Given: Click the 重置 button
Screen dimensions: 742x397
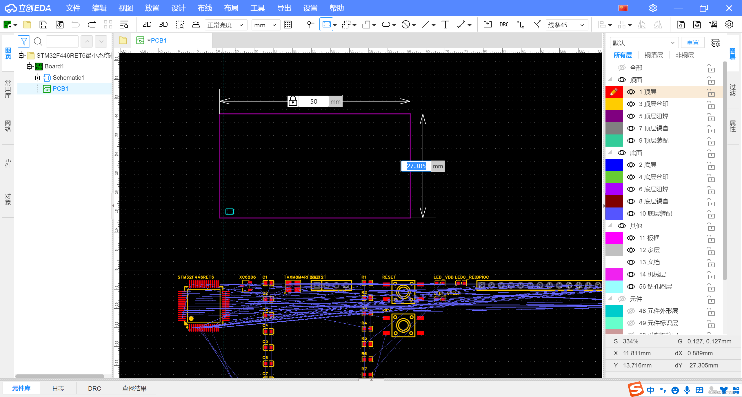Looking at the screenshot, I should tap(693, 43).
